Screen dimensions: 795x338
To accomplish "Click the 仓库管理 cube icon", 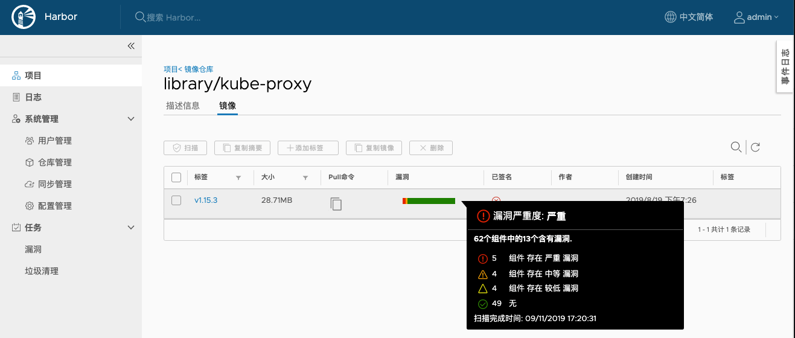I will [30, 162].
